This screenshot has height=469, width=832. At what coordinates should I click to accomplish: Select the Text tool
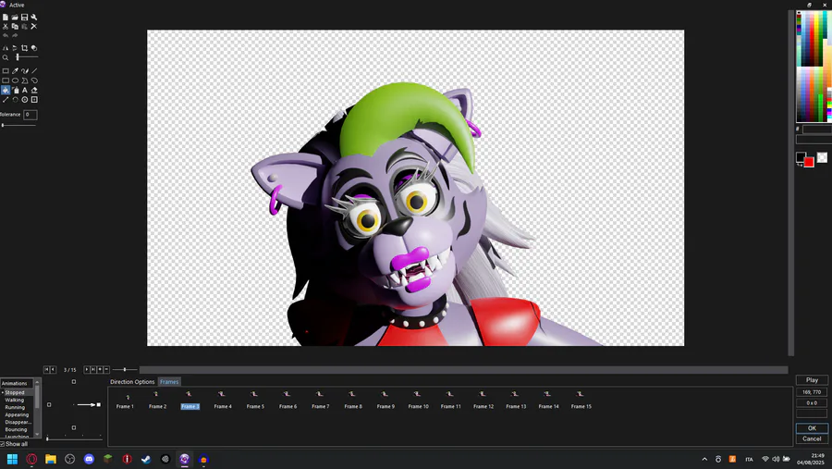click(24, 91)
